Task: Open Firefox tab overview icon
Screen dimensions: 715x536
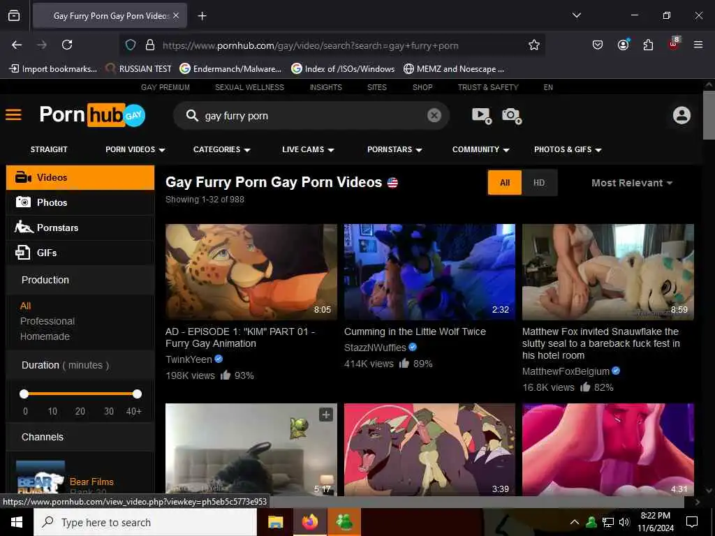Action: (14, 15)
